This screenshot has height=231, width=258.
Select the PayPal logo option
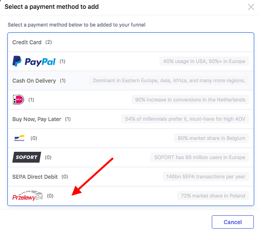click(x=34, y=61)
